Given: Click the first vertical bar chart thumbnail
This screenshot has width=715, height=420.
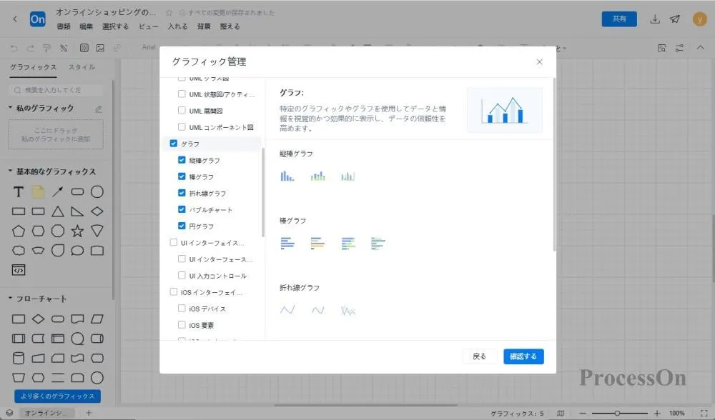Looking at the screenshot, I should [287, 176].
